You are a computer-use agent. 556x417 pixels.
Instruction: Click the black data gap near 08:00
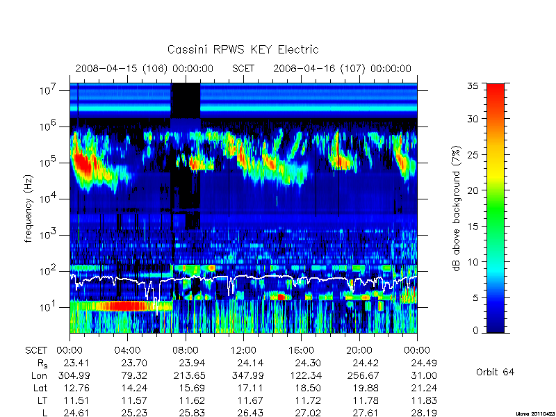pyautogui.click(x=186, y=100)
